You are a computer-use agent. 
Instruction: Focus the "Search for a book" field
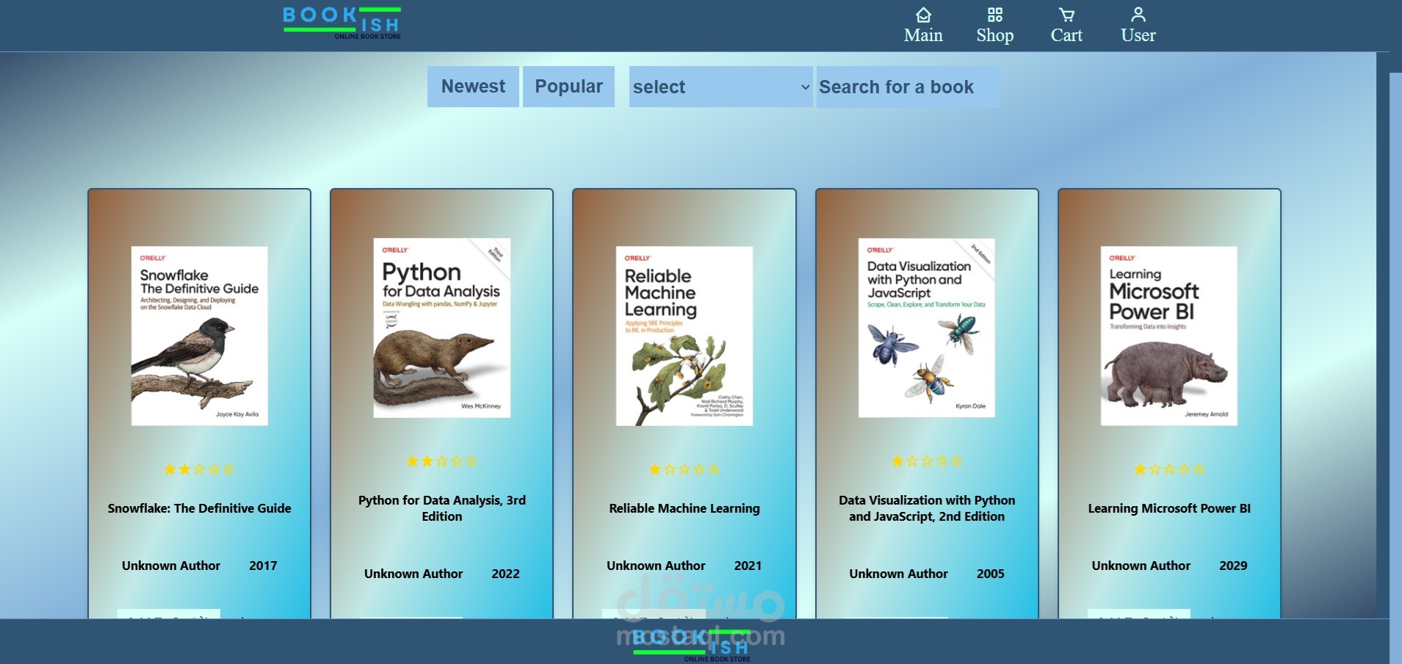(x=908, y=87)
